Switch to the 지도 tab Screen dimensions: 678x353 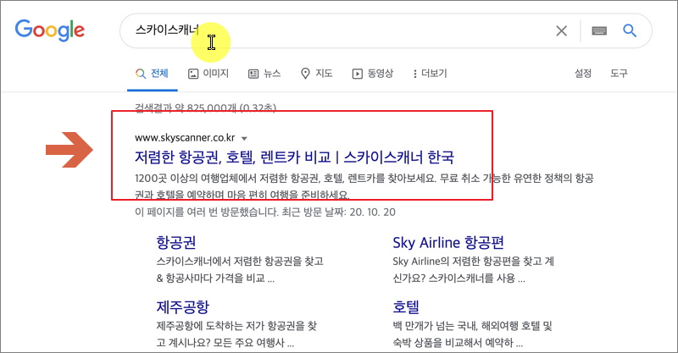pos(317,74)
